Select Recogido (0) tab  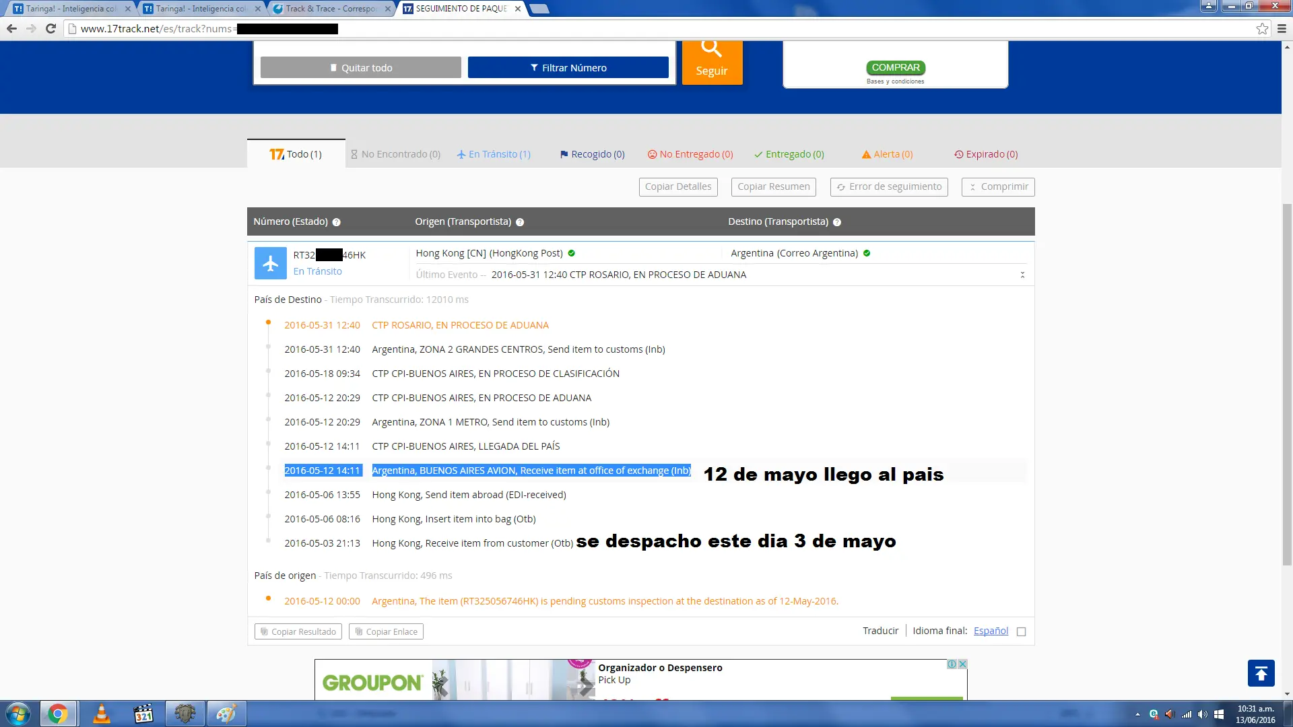(x=592, y=154)
